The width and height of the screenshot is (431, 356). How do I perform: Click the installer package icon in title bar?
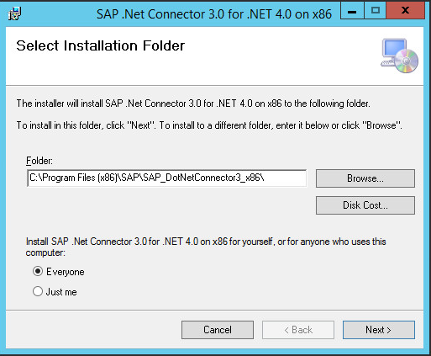coord(14,13)
